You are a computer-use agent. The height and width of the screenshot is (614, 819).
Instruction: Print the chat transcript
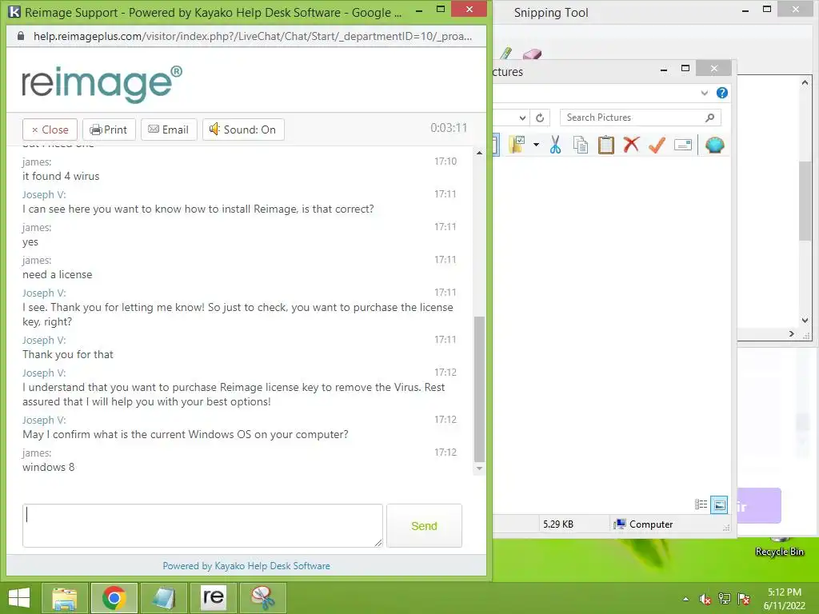pyautogui.click(x=109, y=130)
